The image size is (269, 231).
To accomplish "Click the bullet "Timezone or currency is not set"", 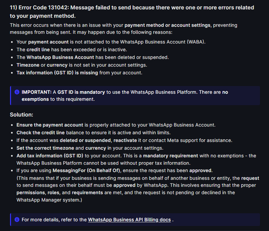I will tap(82, 65).
